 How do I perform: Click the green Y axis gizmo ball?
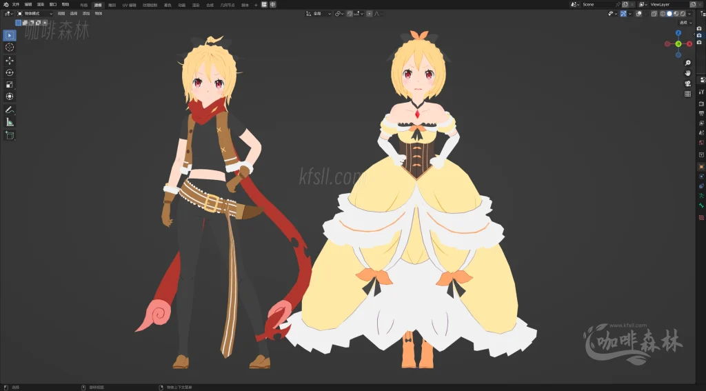(x=678, y=43)
